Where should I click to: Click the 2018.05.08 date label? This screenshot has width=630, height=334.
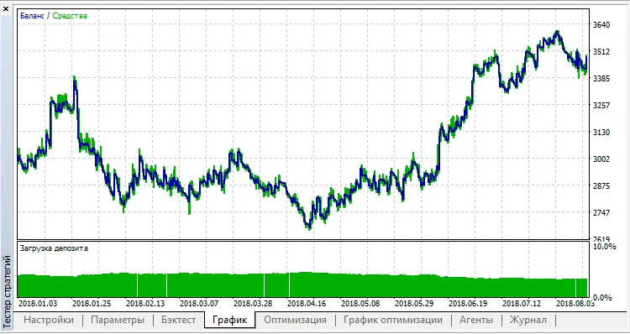pos(360,303)
